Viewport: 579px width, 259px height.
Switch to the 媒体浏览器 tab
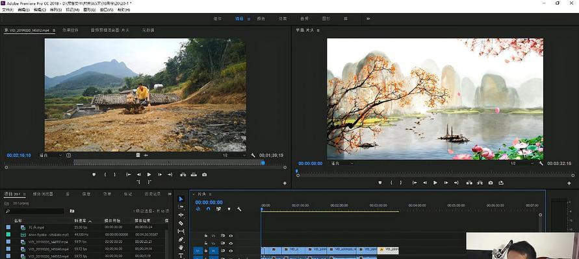coord(43,194)
